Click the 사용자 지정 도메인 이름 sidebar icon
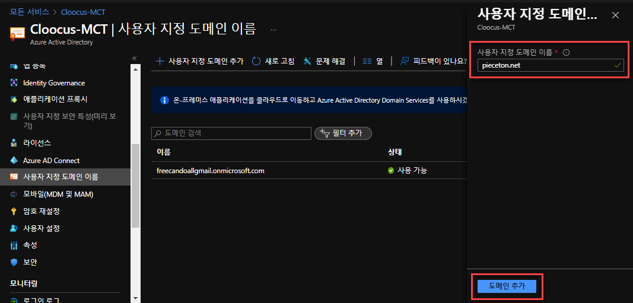The image size is (633, 303). tap(14, 177)
